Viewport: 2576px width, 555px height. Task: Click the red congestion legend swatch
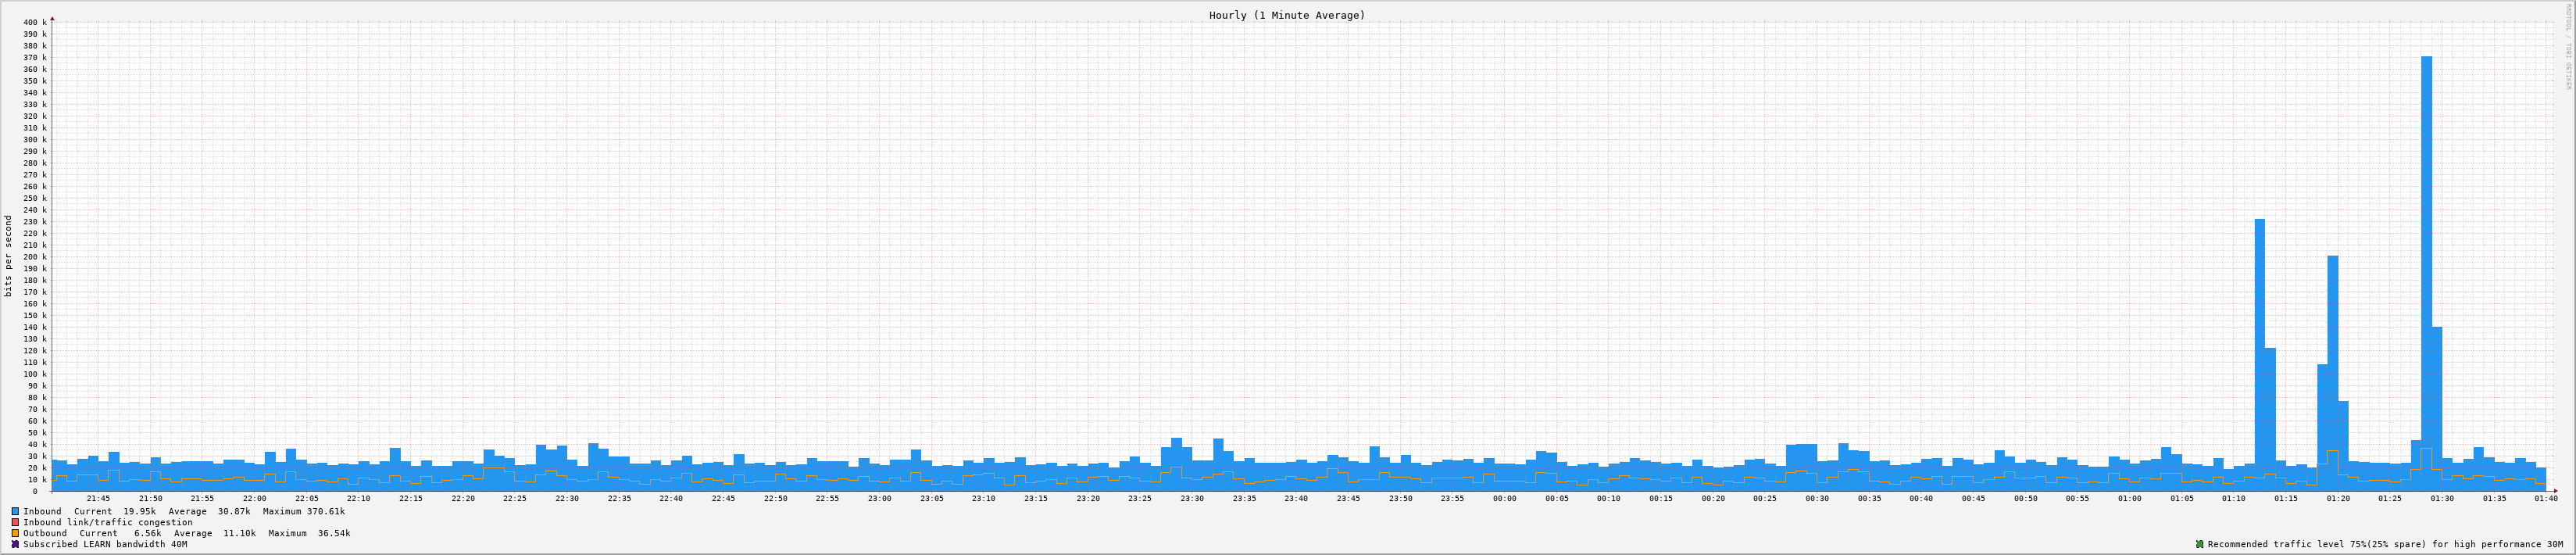pyautogui.click(x=15, y=522)
